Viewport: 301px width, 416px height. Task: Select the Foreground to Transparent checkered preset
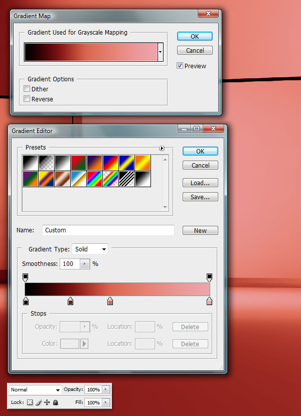(x=46, y=163)
